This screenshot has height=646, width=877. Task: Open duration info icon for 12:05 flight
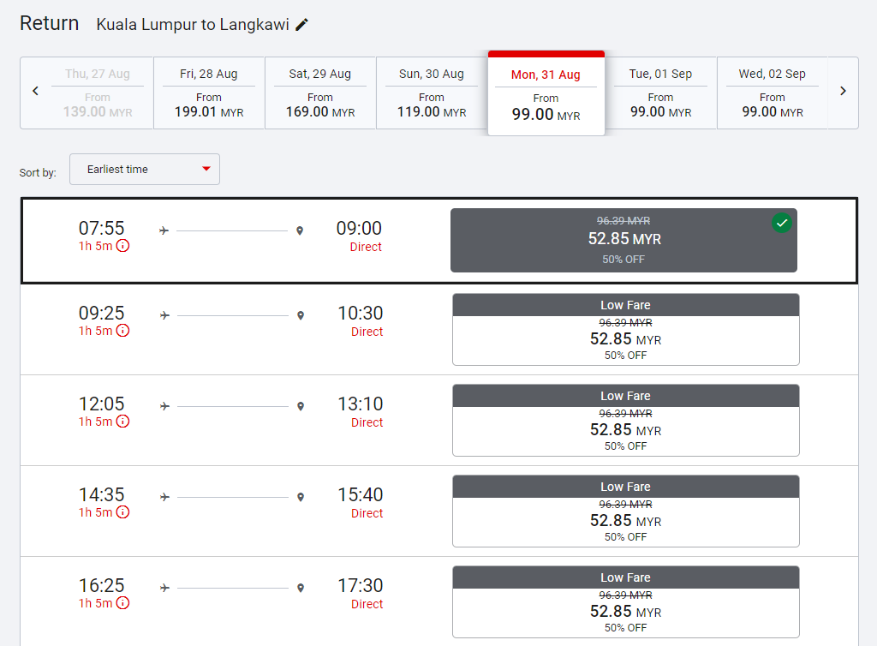pyautogui.click(x=123, y=422)
